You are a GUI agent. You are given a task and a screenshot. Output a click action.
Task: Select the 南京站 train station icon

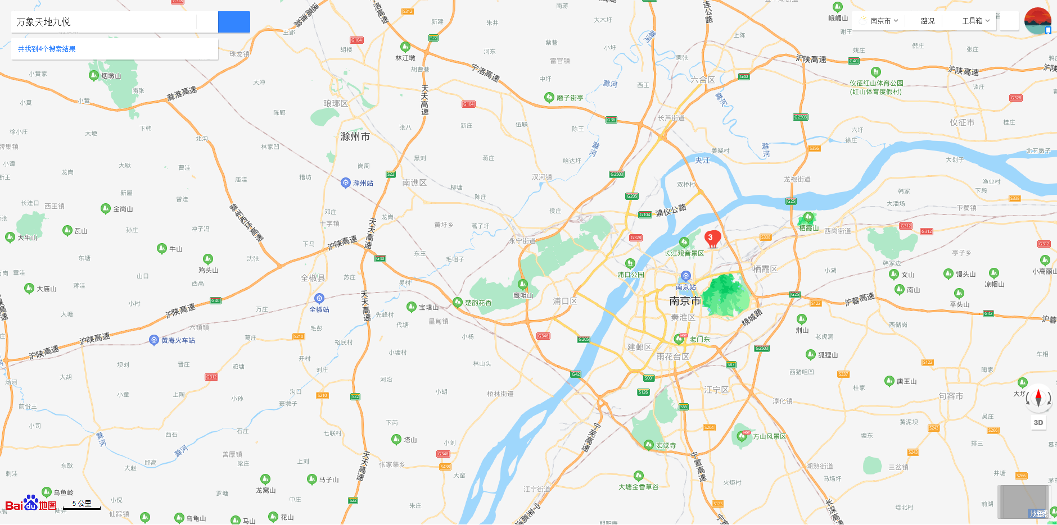pos(685,276)
